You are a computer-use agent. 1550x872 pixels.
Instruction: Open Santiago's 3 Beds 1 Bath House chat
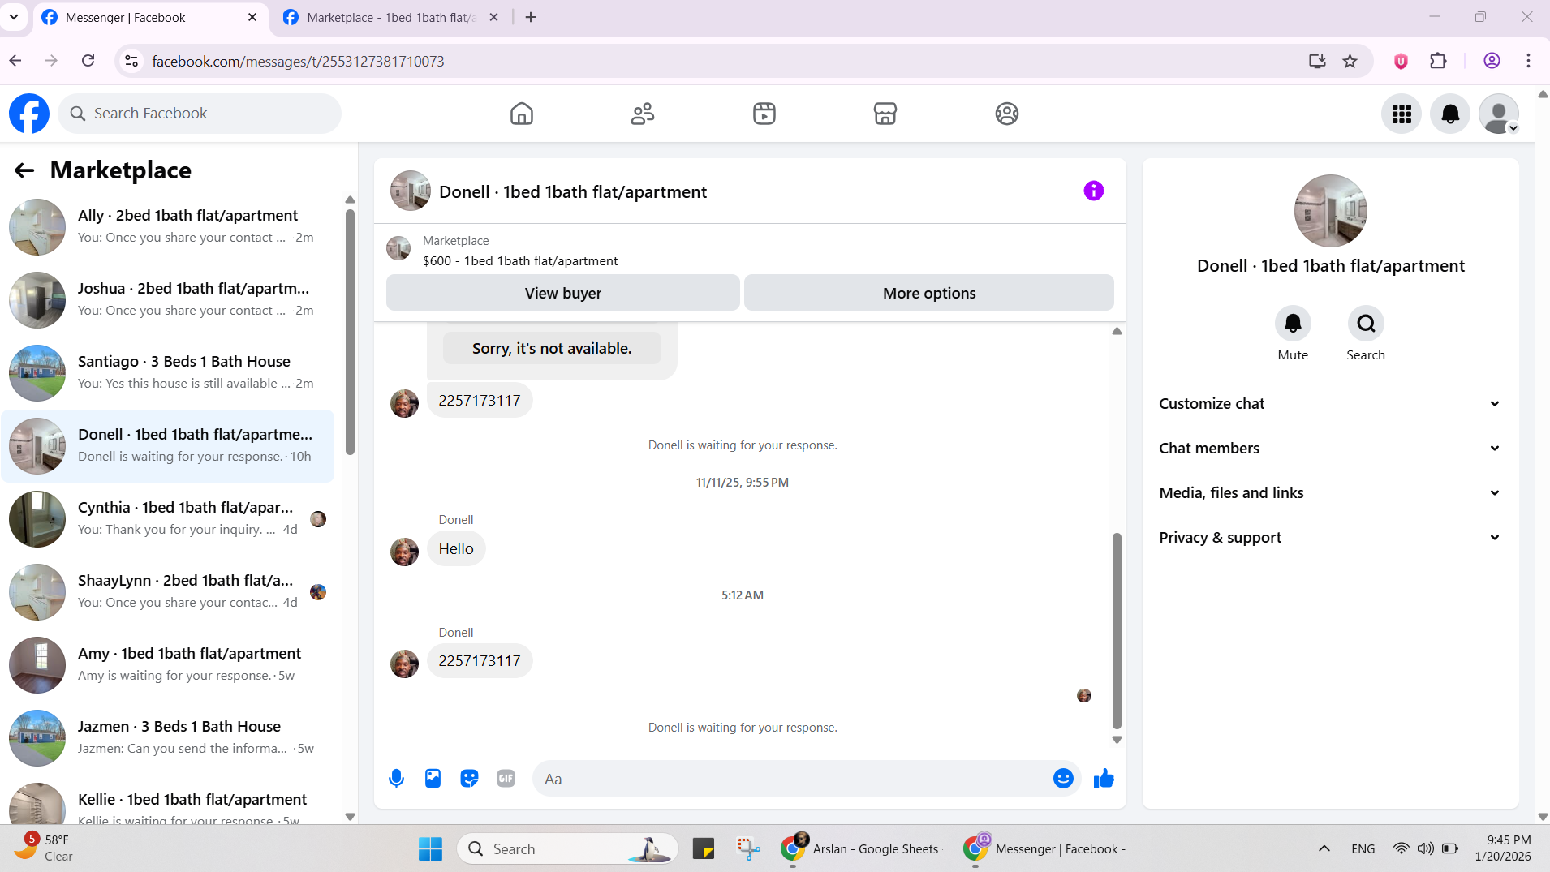coord(168,373)
